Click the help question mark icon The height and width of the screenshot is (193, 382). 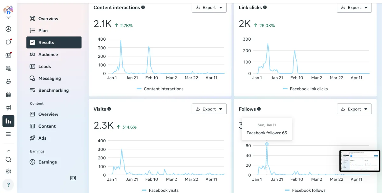click(9, 185)
